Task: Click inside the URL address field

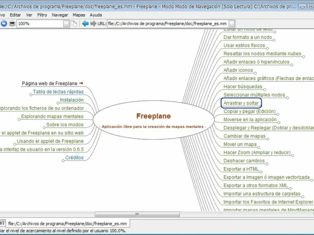Action: point(168,23)
